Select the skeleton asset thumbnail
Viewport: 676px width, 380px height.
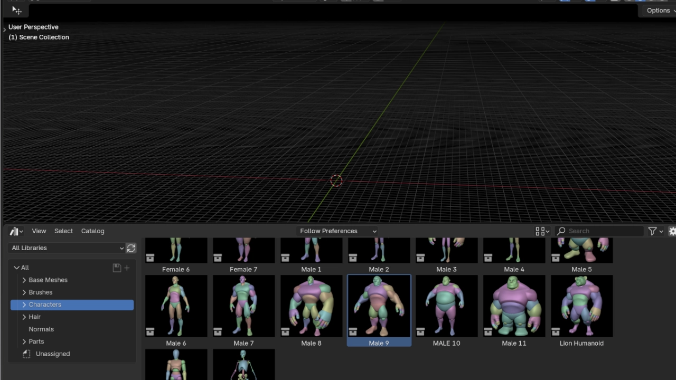click(x=243, y=365)
